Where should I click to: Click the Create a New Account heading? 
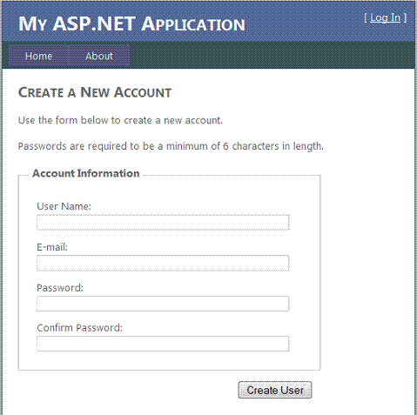click(95, 92)
